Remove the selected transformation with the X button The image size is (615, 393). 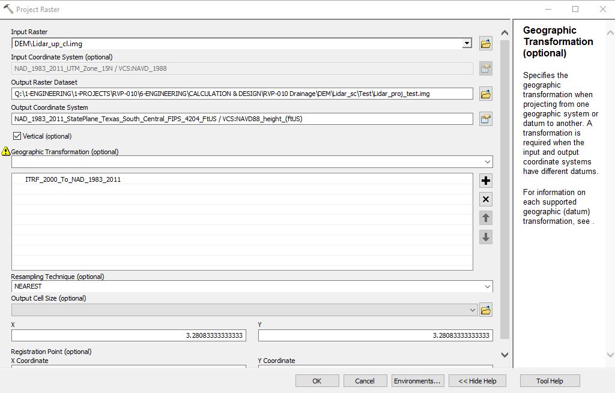pos(485,199)
